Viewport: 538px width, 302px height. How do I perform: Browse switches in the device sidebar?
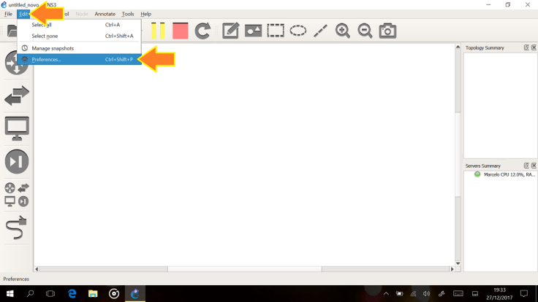(x=16, y=96)
